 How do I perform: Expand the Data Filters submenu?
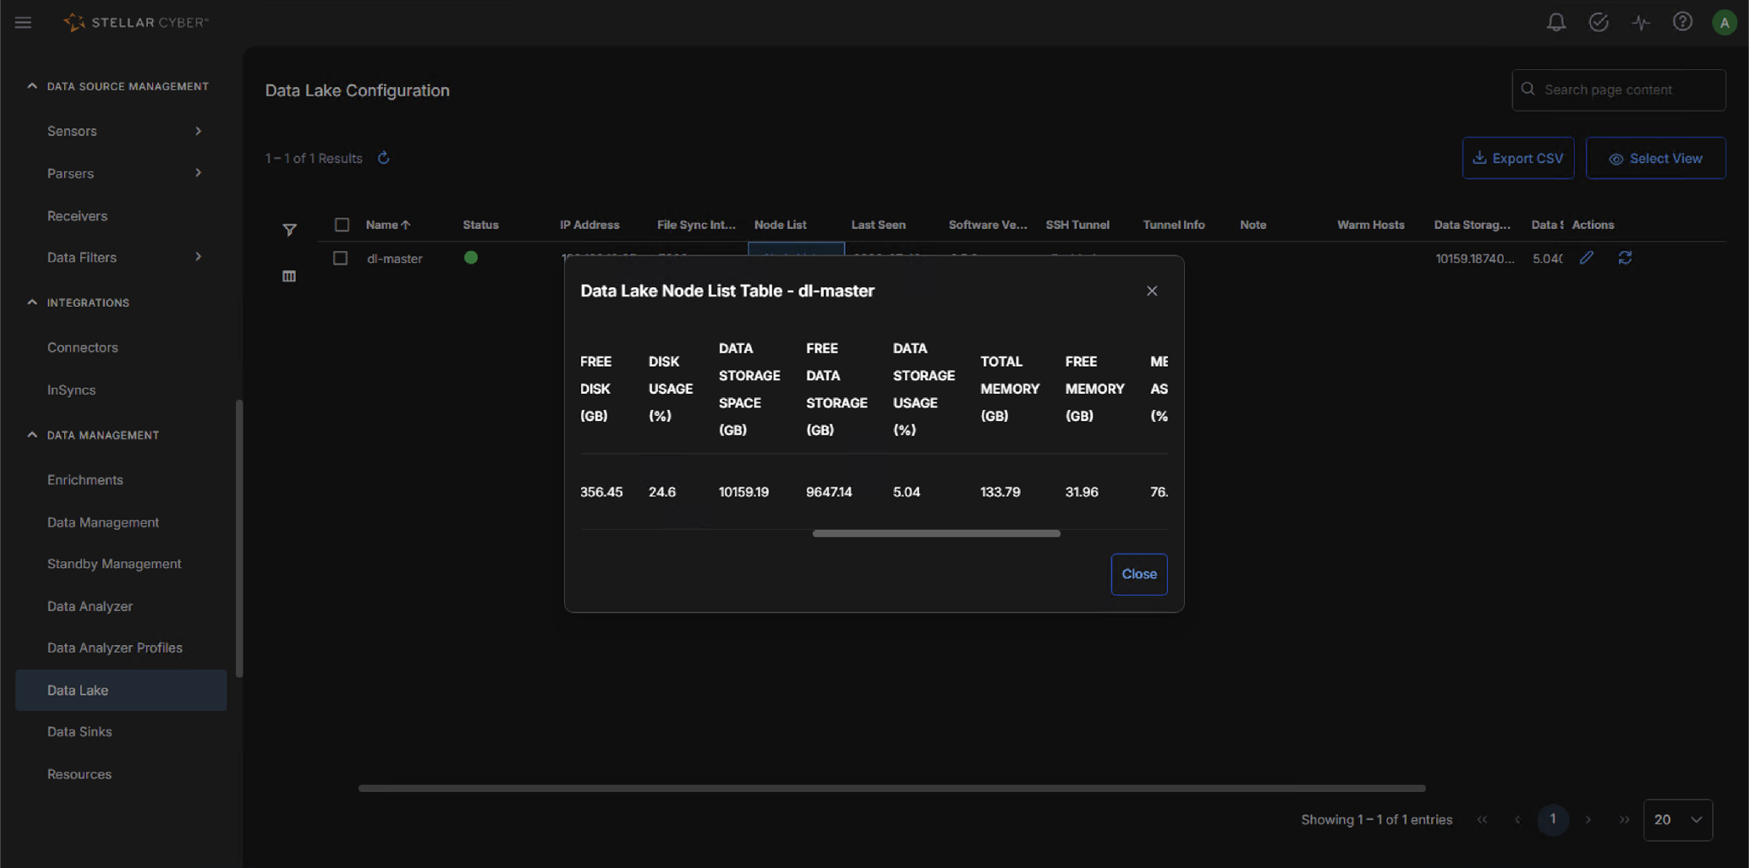pyautogui.click(x=198, y=257)
